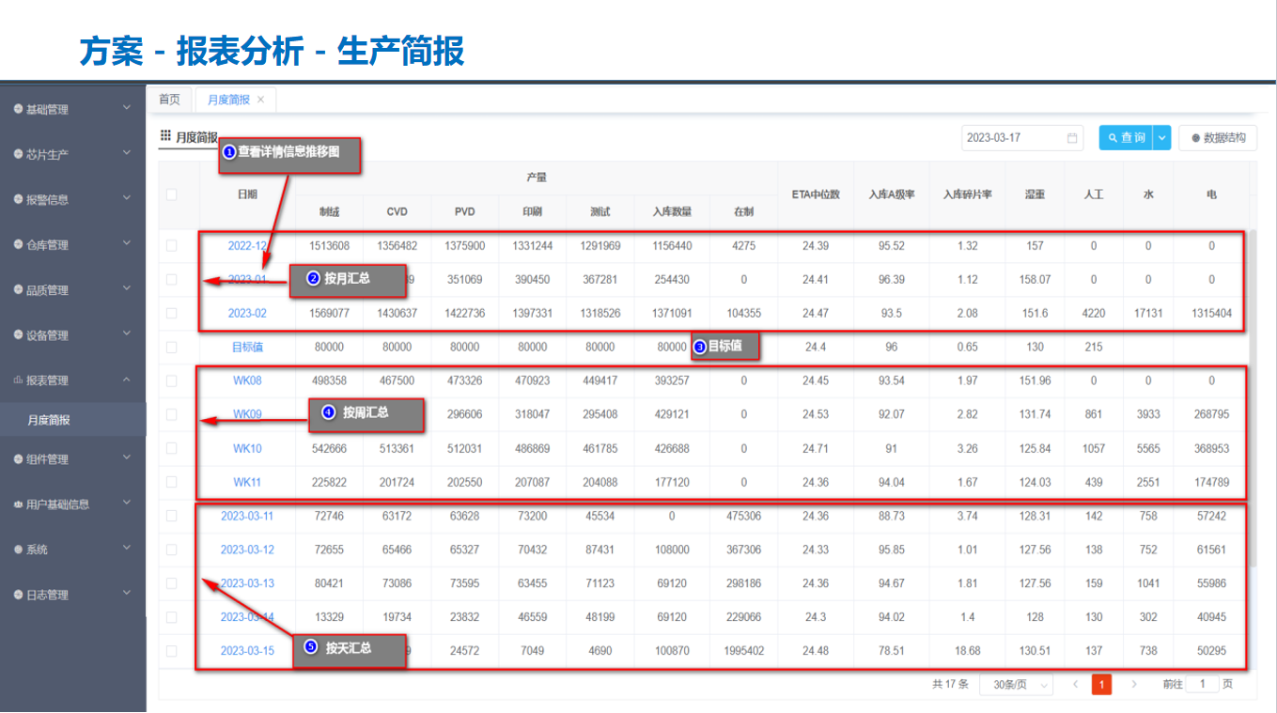This screenshot has height=713, width=1277.
Task: Click the 数据结构 button
Action: [1218, 138]
